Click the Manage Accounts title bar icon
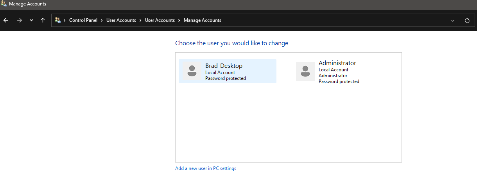477x191 pixels. tap(4, 4)
